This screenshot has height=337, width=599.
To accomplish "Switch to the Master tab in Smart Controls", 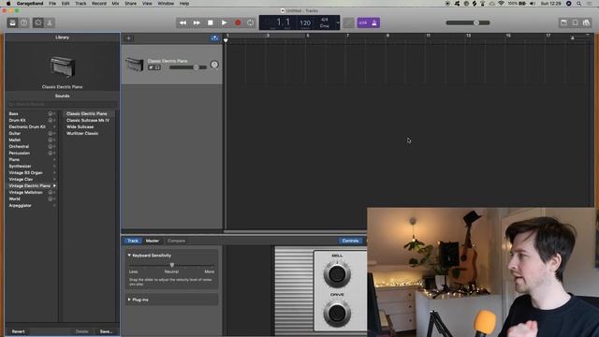I will pyautogui.click(x=152, y=241).
